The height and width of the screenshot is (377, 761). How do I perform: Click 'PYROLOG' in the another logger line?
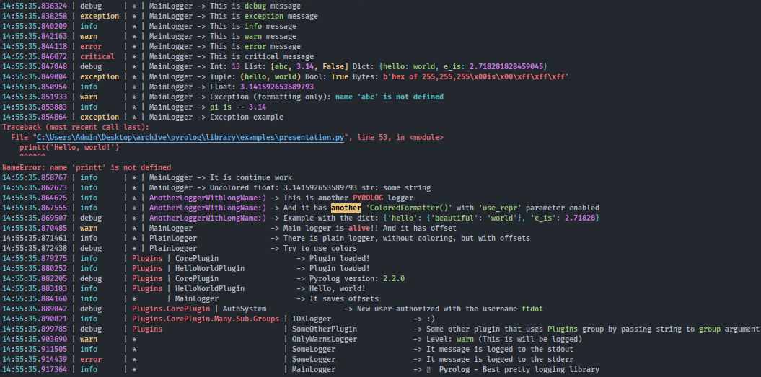[x=368, y=198]
